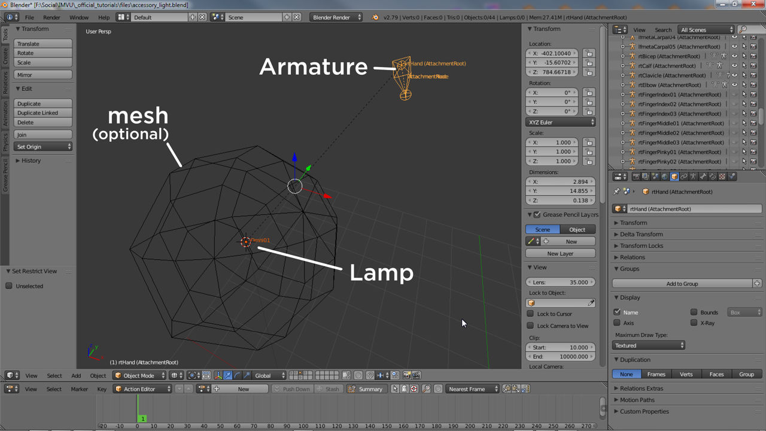Open the Scene properties tab icon
Viewport: 766px width, 431px height.
[x=655, y=177]
